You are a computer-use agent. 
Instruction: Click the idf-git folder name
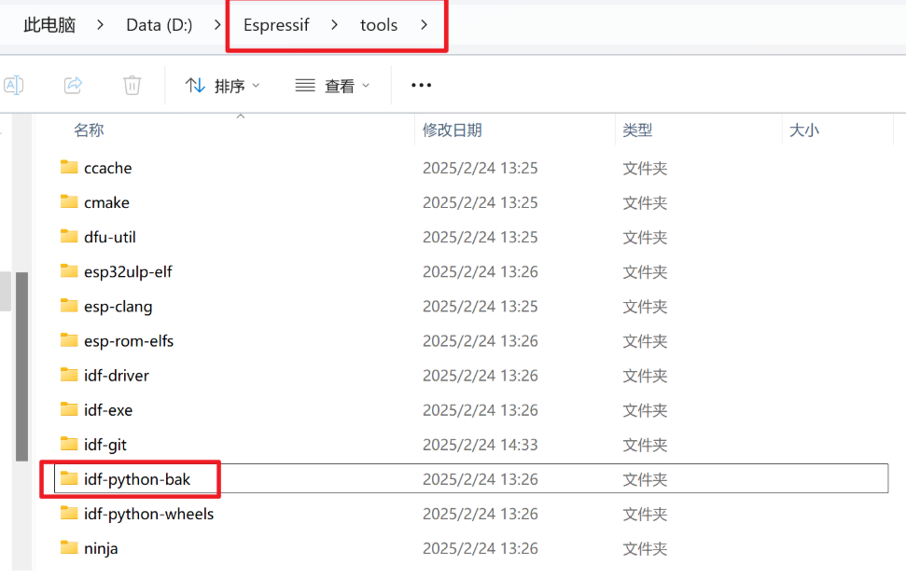coord(105,446)
